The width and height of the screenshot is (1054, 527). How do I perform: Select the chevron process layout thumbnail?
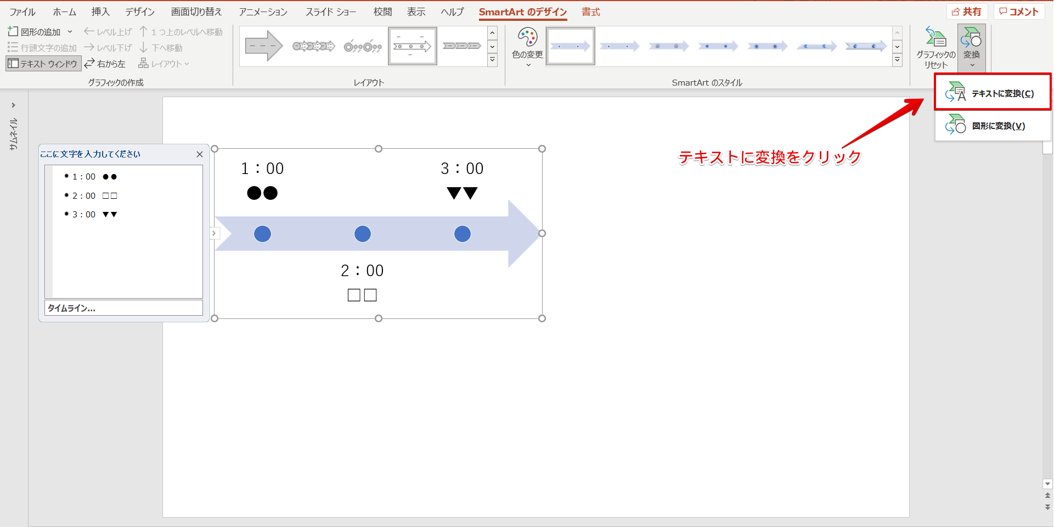coord(462,46)
